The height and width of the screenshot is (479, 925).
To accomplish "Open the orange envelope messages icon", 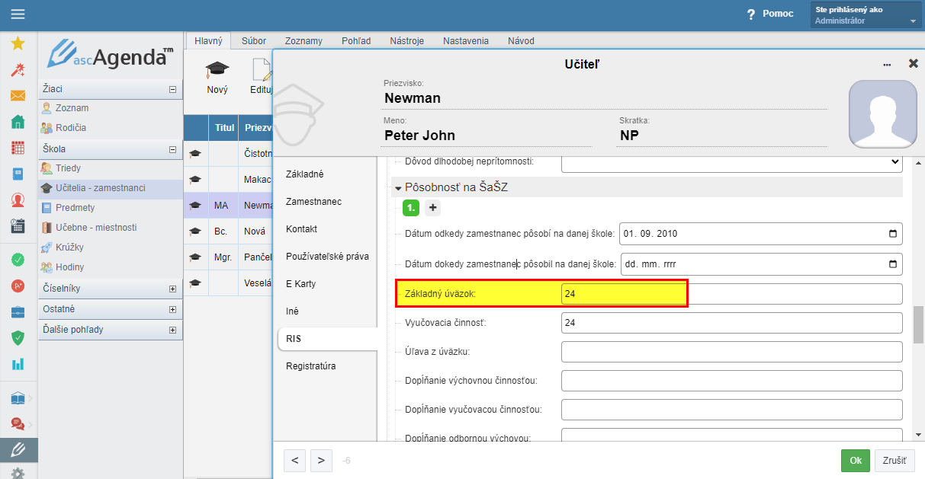I will click(18, 96).
